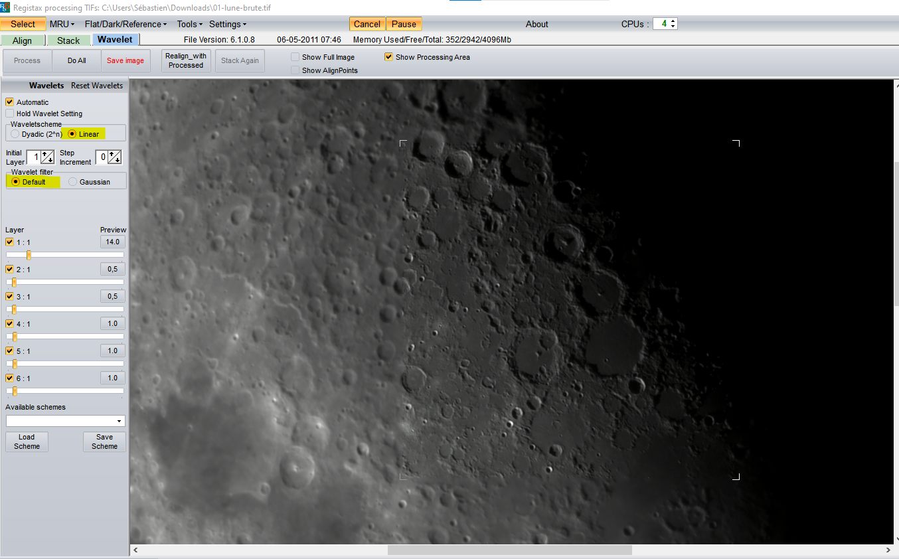This screenshot has width=899, height=559.
Task: Click the Save image button
Action: coord(125,60)
